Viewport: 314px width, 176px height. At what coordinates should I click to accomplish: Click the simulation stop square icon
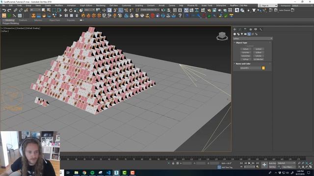point(72,16)
